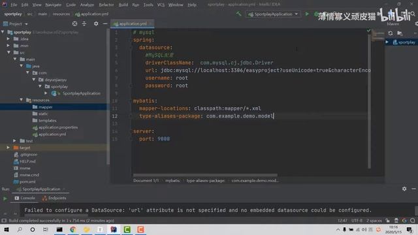The image size is (418, 235).
Task: Open the File menu
Action: pyautogui.click(x=14, y=5)
